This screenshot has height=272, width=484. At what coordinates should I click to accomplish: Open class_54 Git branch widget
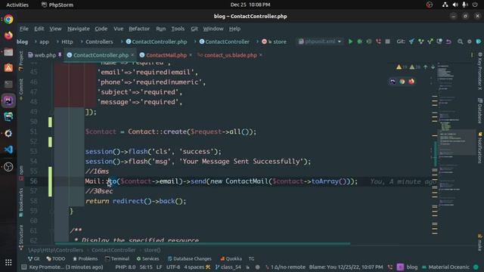coord(228,267)
